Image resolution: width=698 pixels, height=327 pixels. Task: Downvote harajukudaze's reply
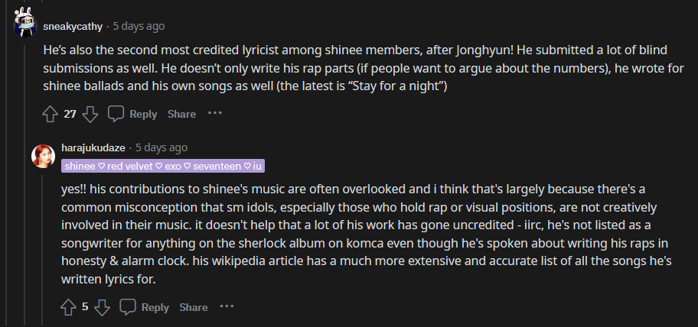pyautogui.click(x=103, y=307)
